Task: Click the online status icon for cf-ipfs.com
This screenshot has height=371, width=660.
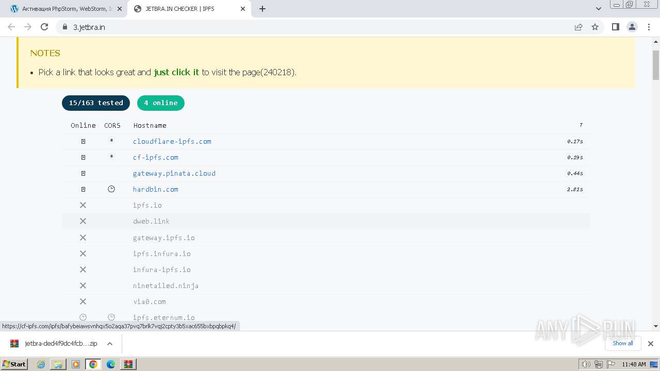Action: (83, 157)
